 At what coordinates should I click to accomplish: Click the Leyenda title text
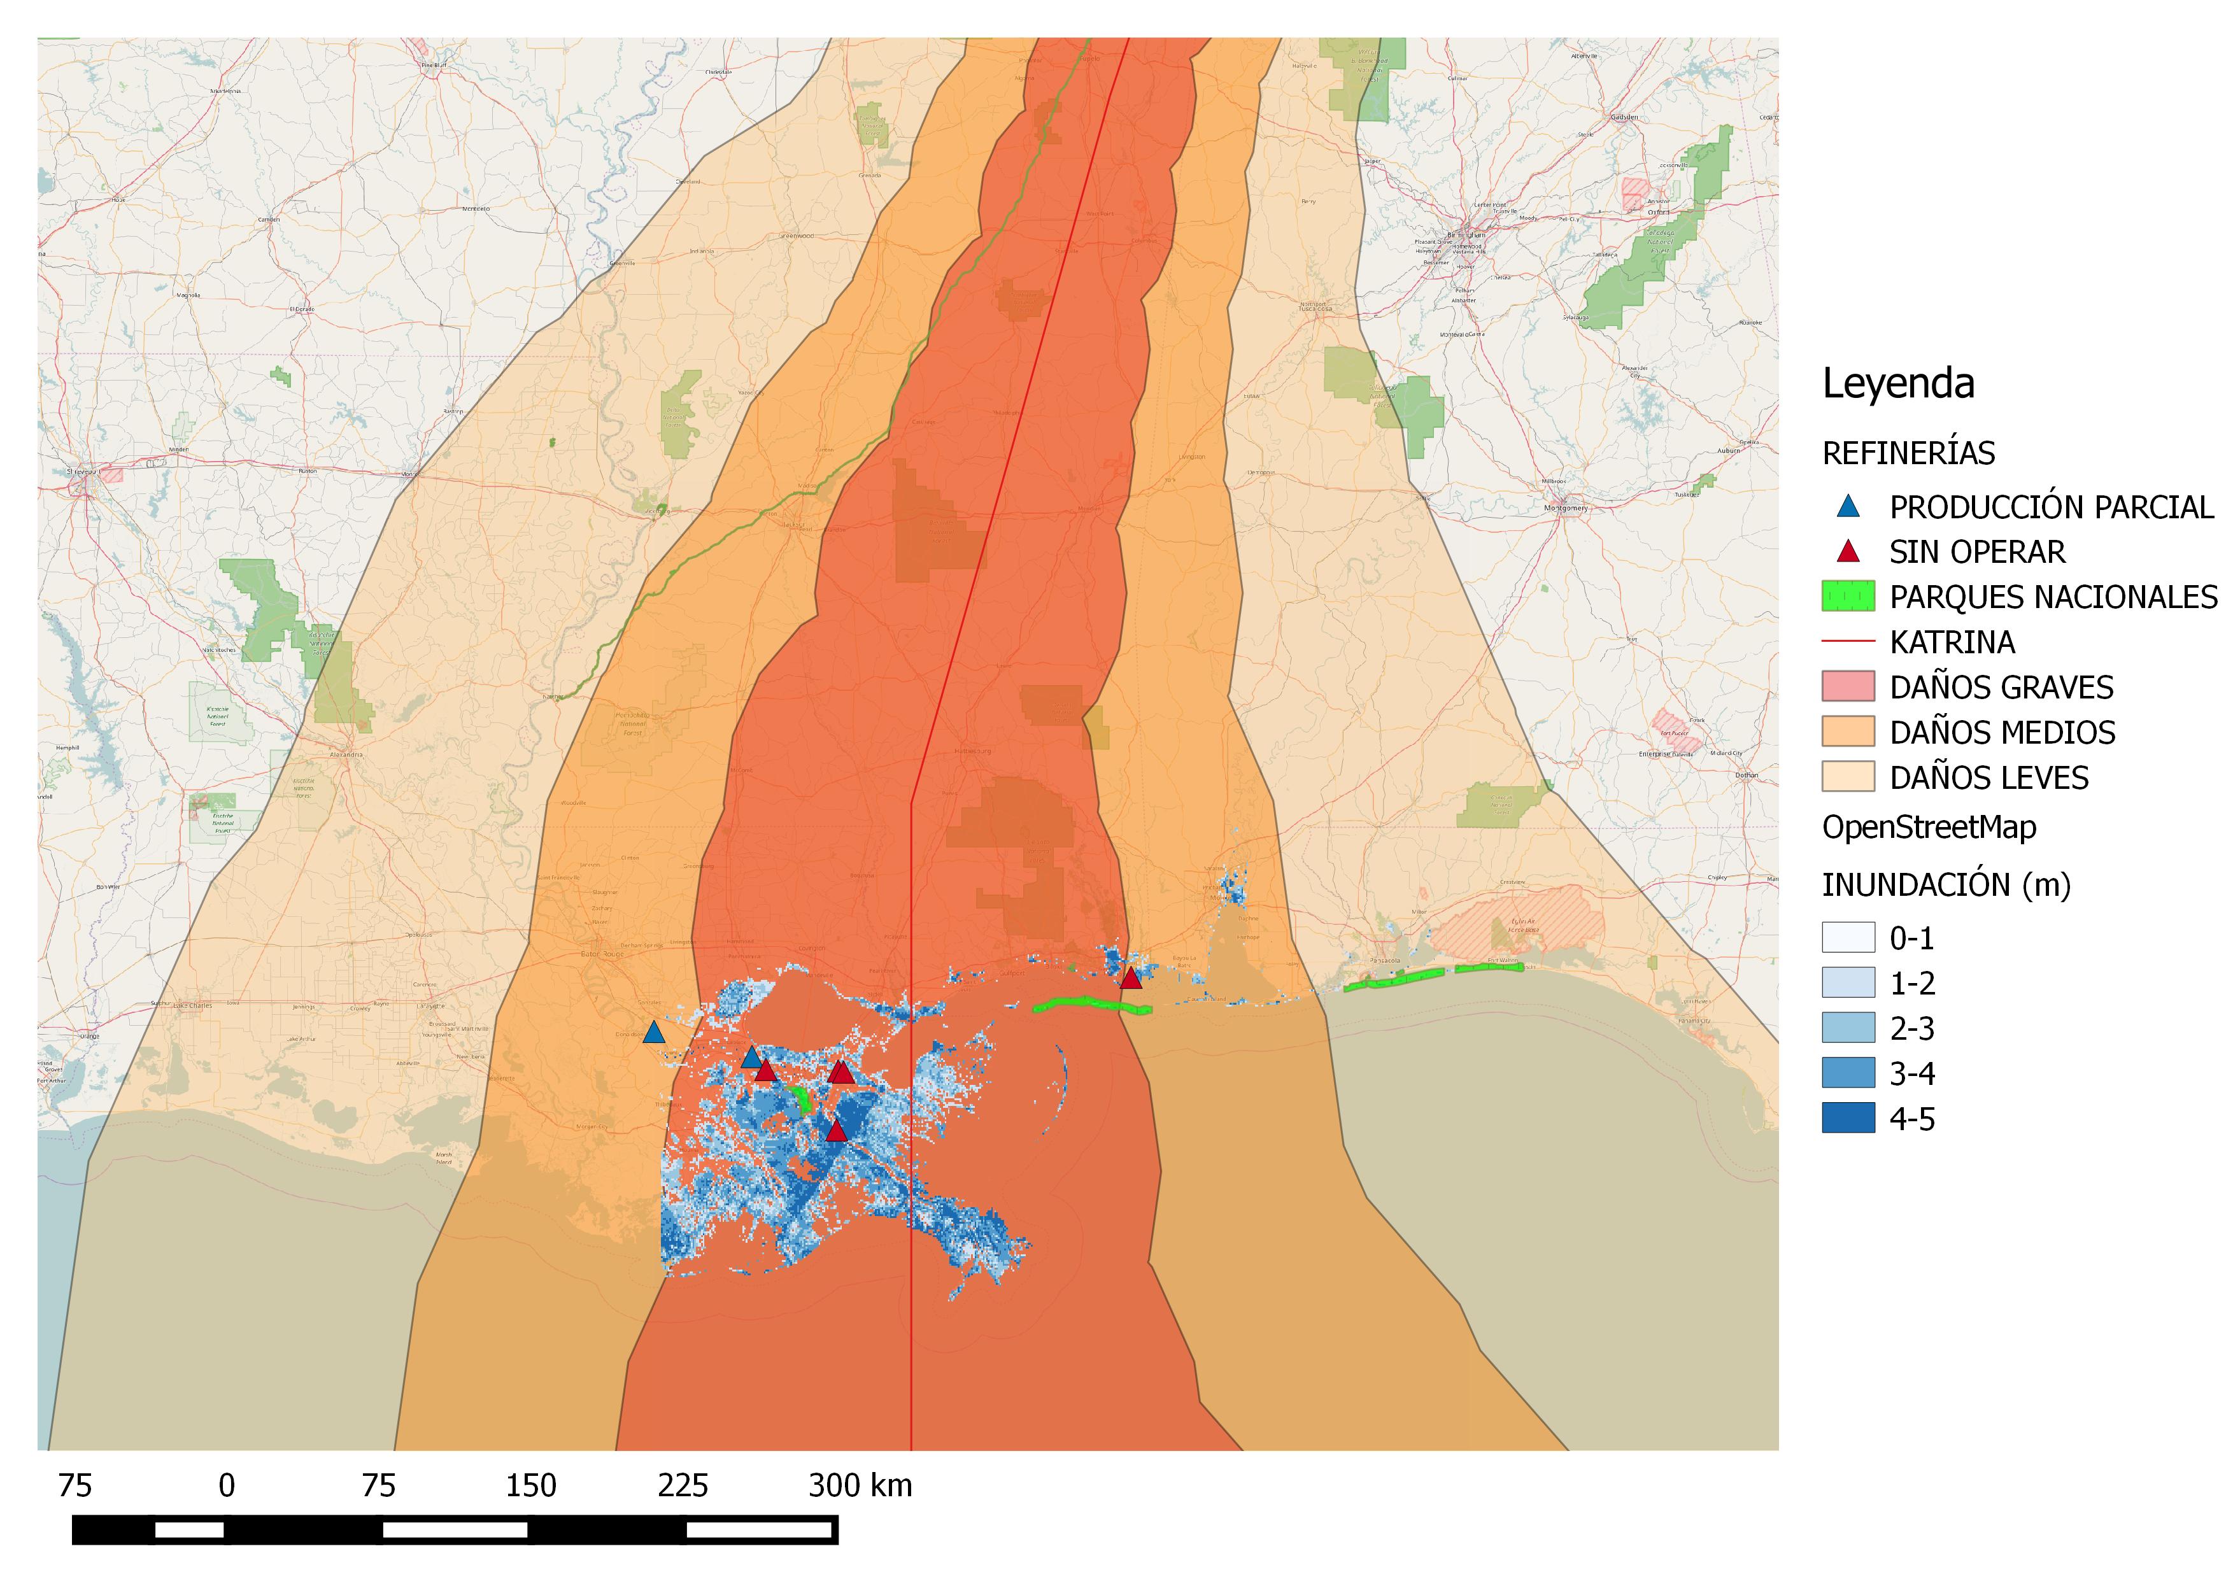[x=1897, y=384]
